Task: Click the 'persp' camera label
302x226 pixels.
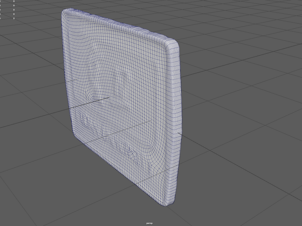Action: click(x=149, y=223)
